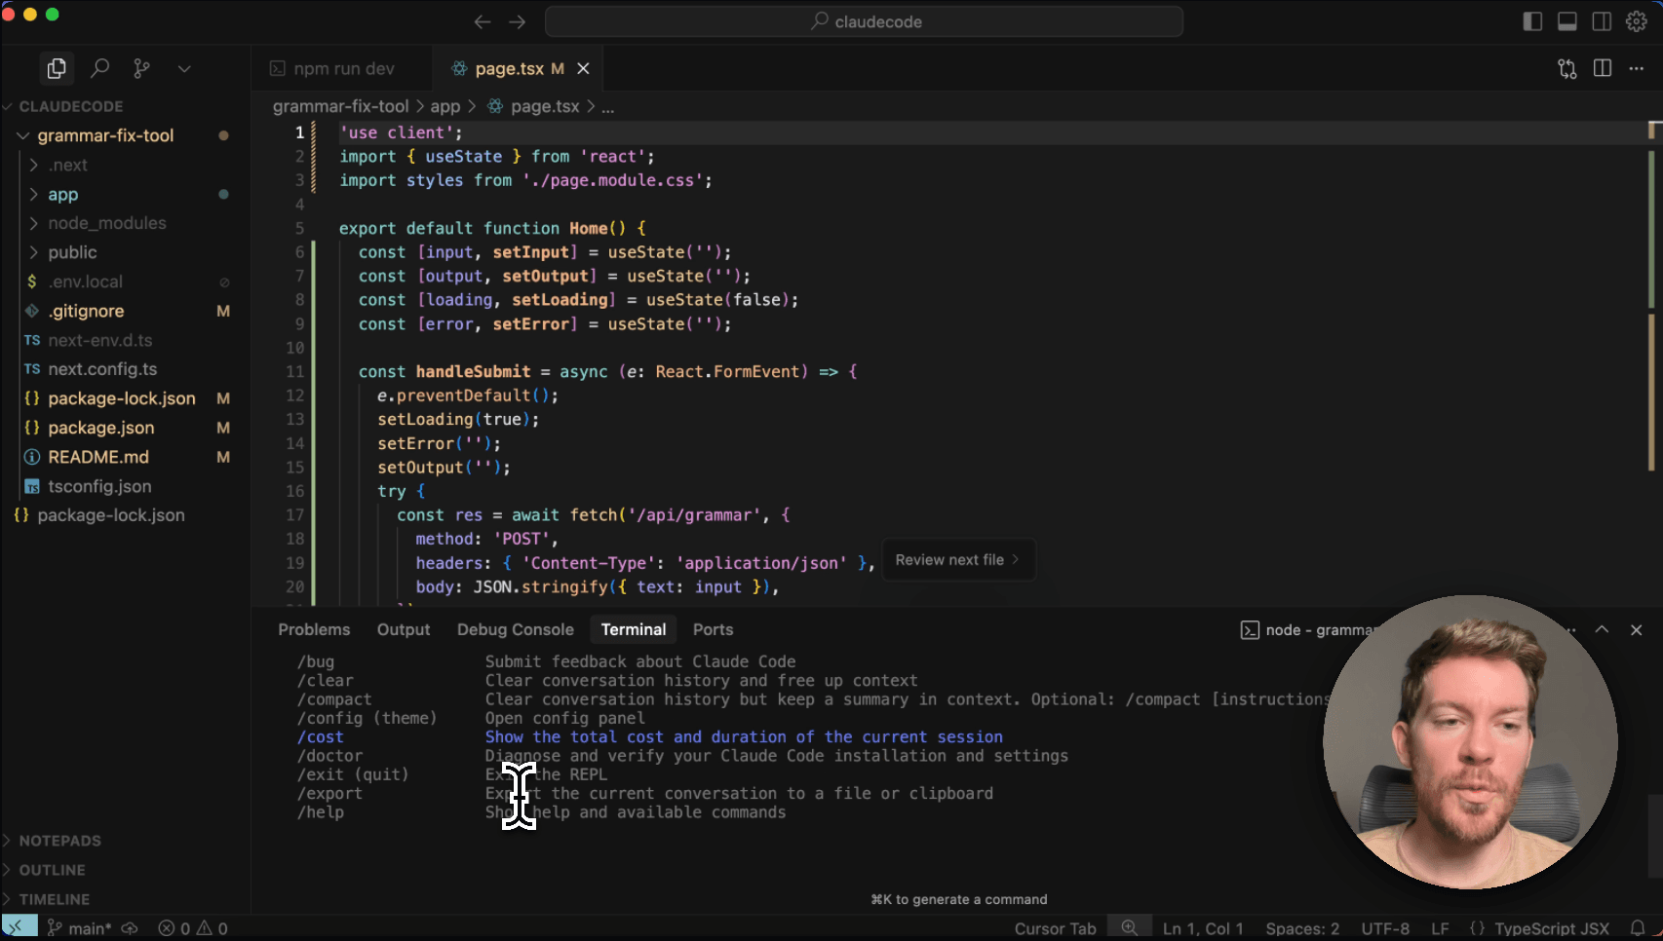The width and height of the screenshot is (1663, 941).
Task: Toggle the secondary sidebar layout icon
Action: click(1602, 21)
